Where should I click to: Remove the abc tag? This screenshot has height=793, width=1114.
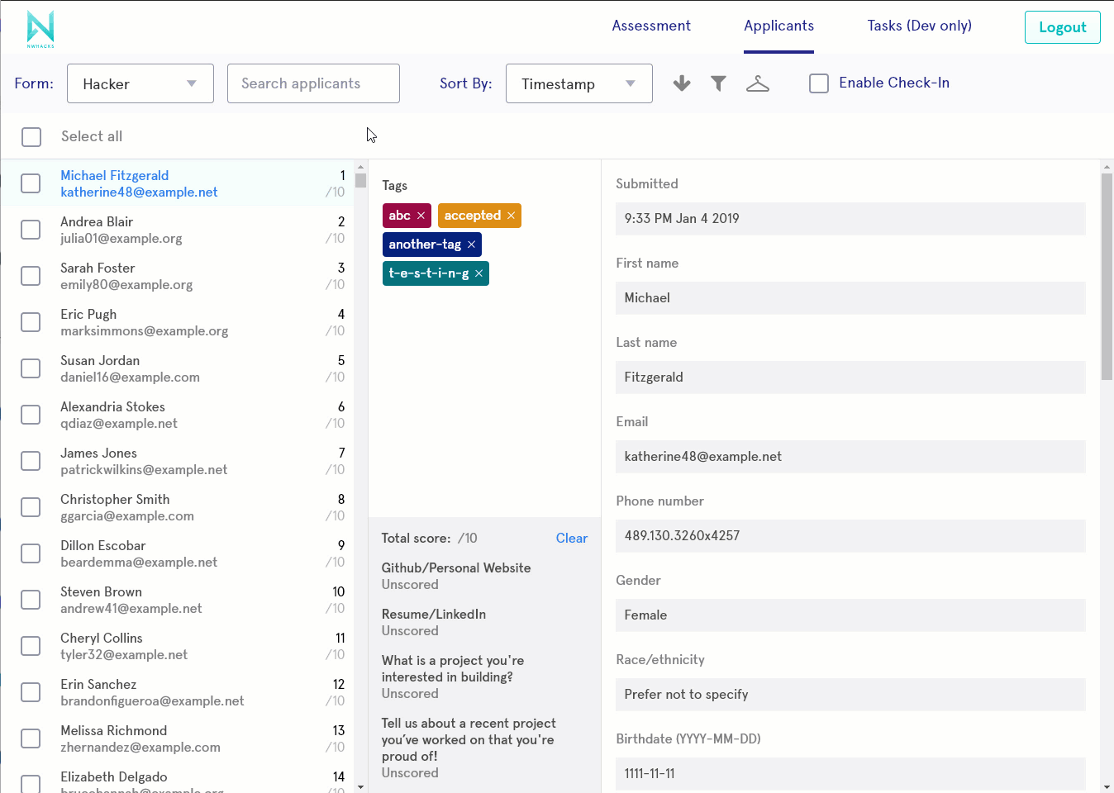pos(421,216)
